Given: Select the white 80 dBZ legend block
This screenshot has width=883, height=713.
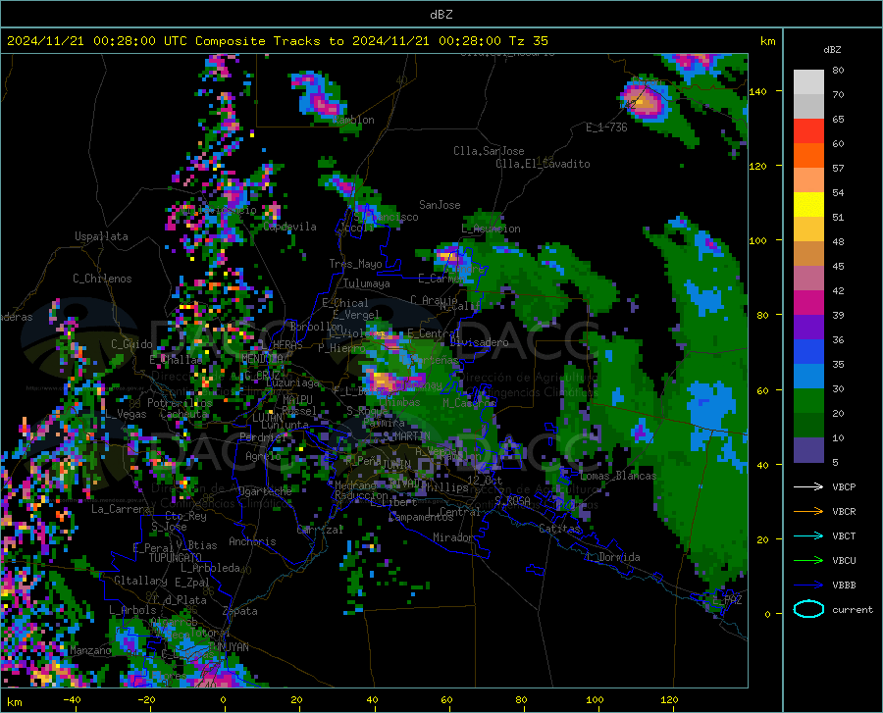Looking at the screenshot, I should (x=808, y=82).
